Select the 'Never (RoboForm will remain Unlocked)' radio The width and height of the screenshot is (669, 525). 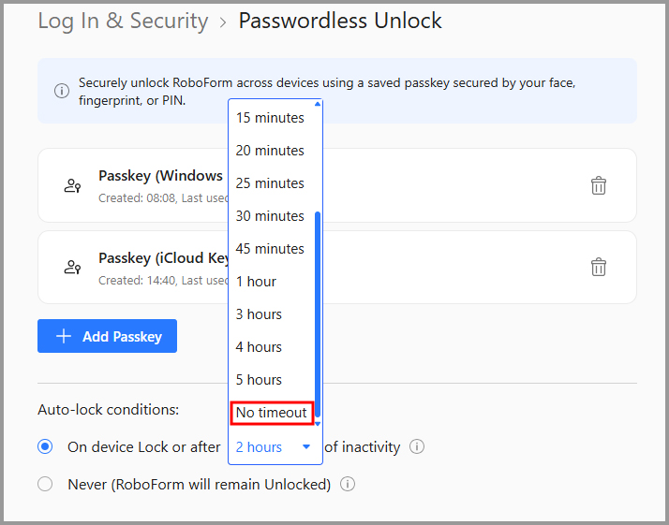pos(45,484)
